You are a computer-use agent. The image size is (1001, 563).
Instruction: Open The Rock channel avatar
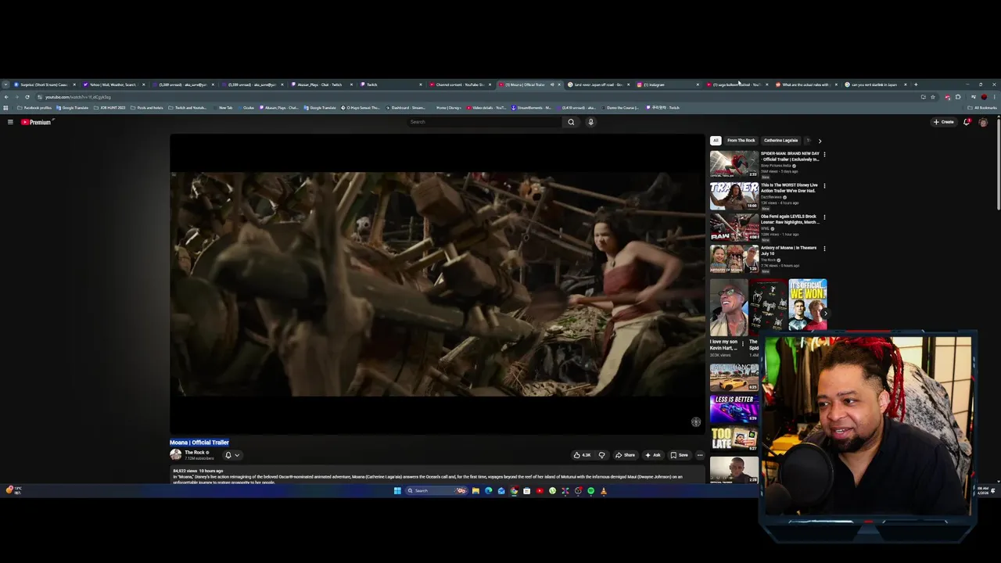tap(176, 454)
